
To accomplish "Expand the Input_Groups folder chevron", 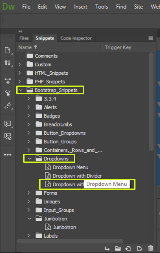I will pos(29,210).
